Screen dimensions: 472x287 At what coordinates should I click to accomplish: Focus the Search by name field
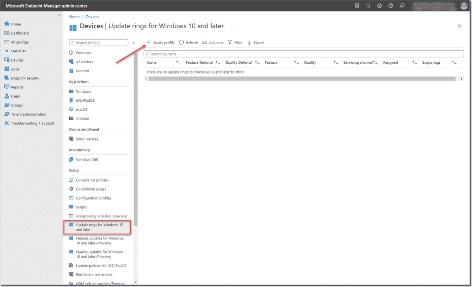point(304,54)
